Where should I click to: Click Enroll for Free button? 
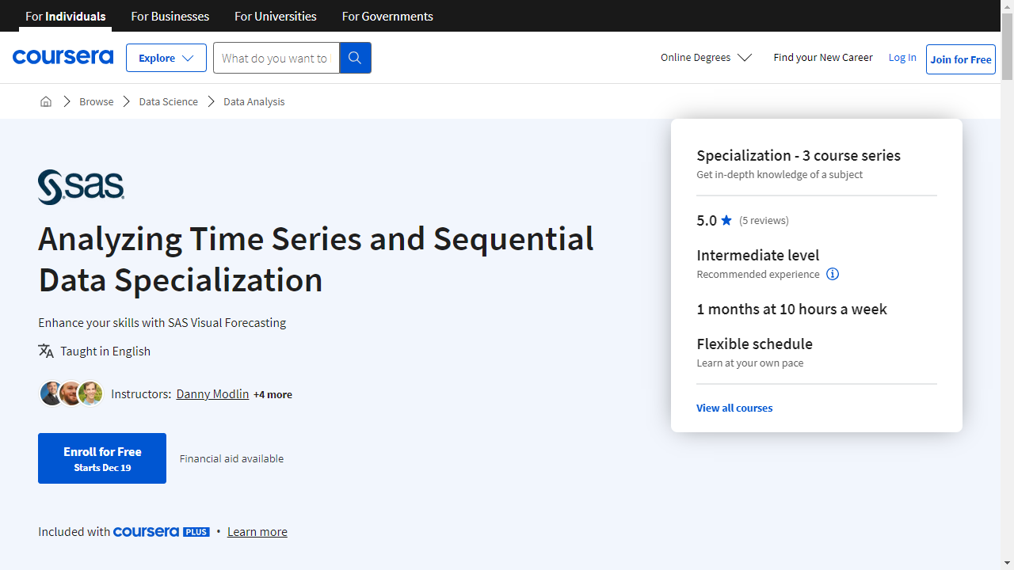(x=102, y=458)
